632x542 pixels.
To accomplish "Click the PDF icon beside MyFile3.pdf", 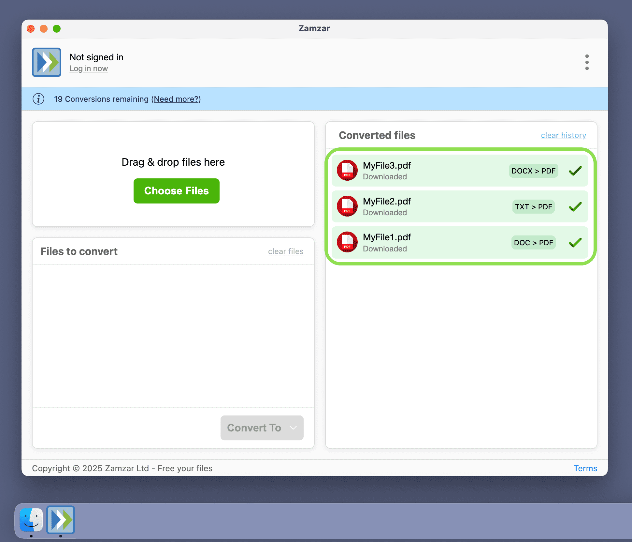I will coord(347,170).
